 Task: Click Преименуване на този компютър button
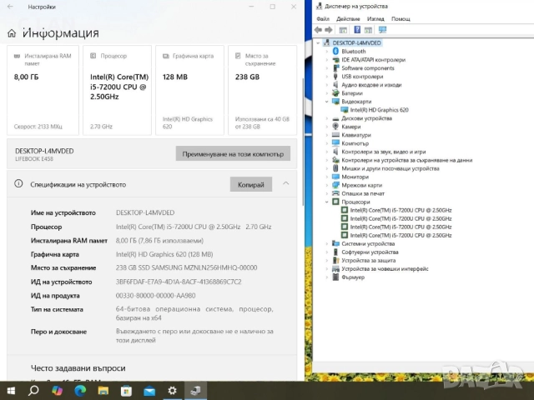point(233,153)
